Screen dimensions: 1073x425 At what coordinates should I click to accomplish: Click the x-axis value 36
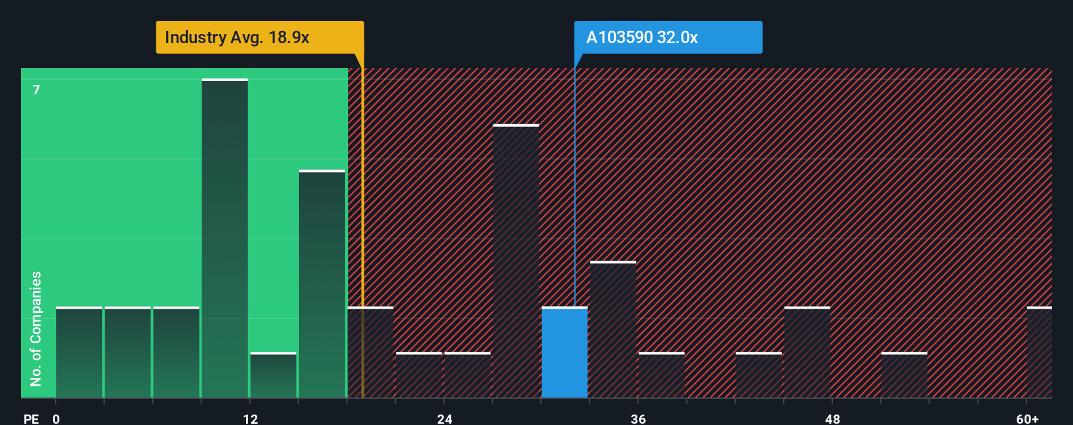coord(639,418)
